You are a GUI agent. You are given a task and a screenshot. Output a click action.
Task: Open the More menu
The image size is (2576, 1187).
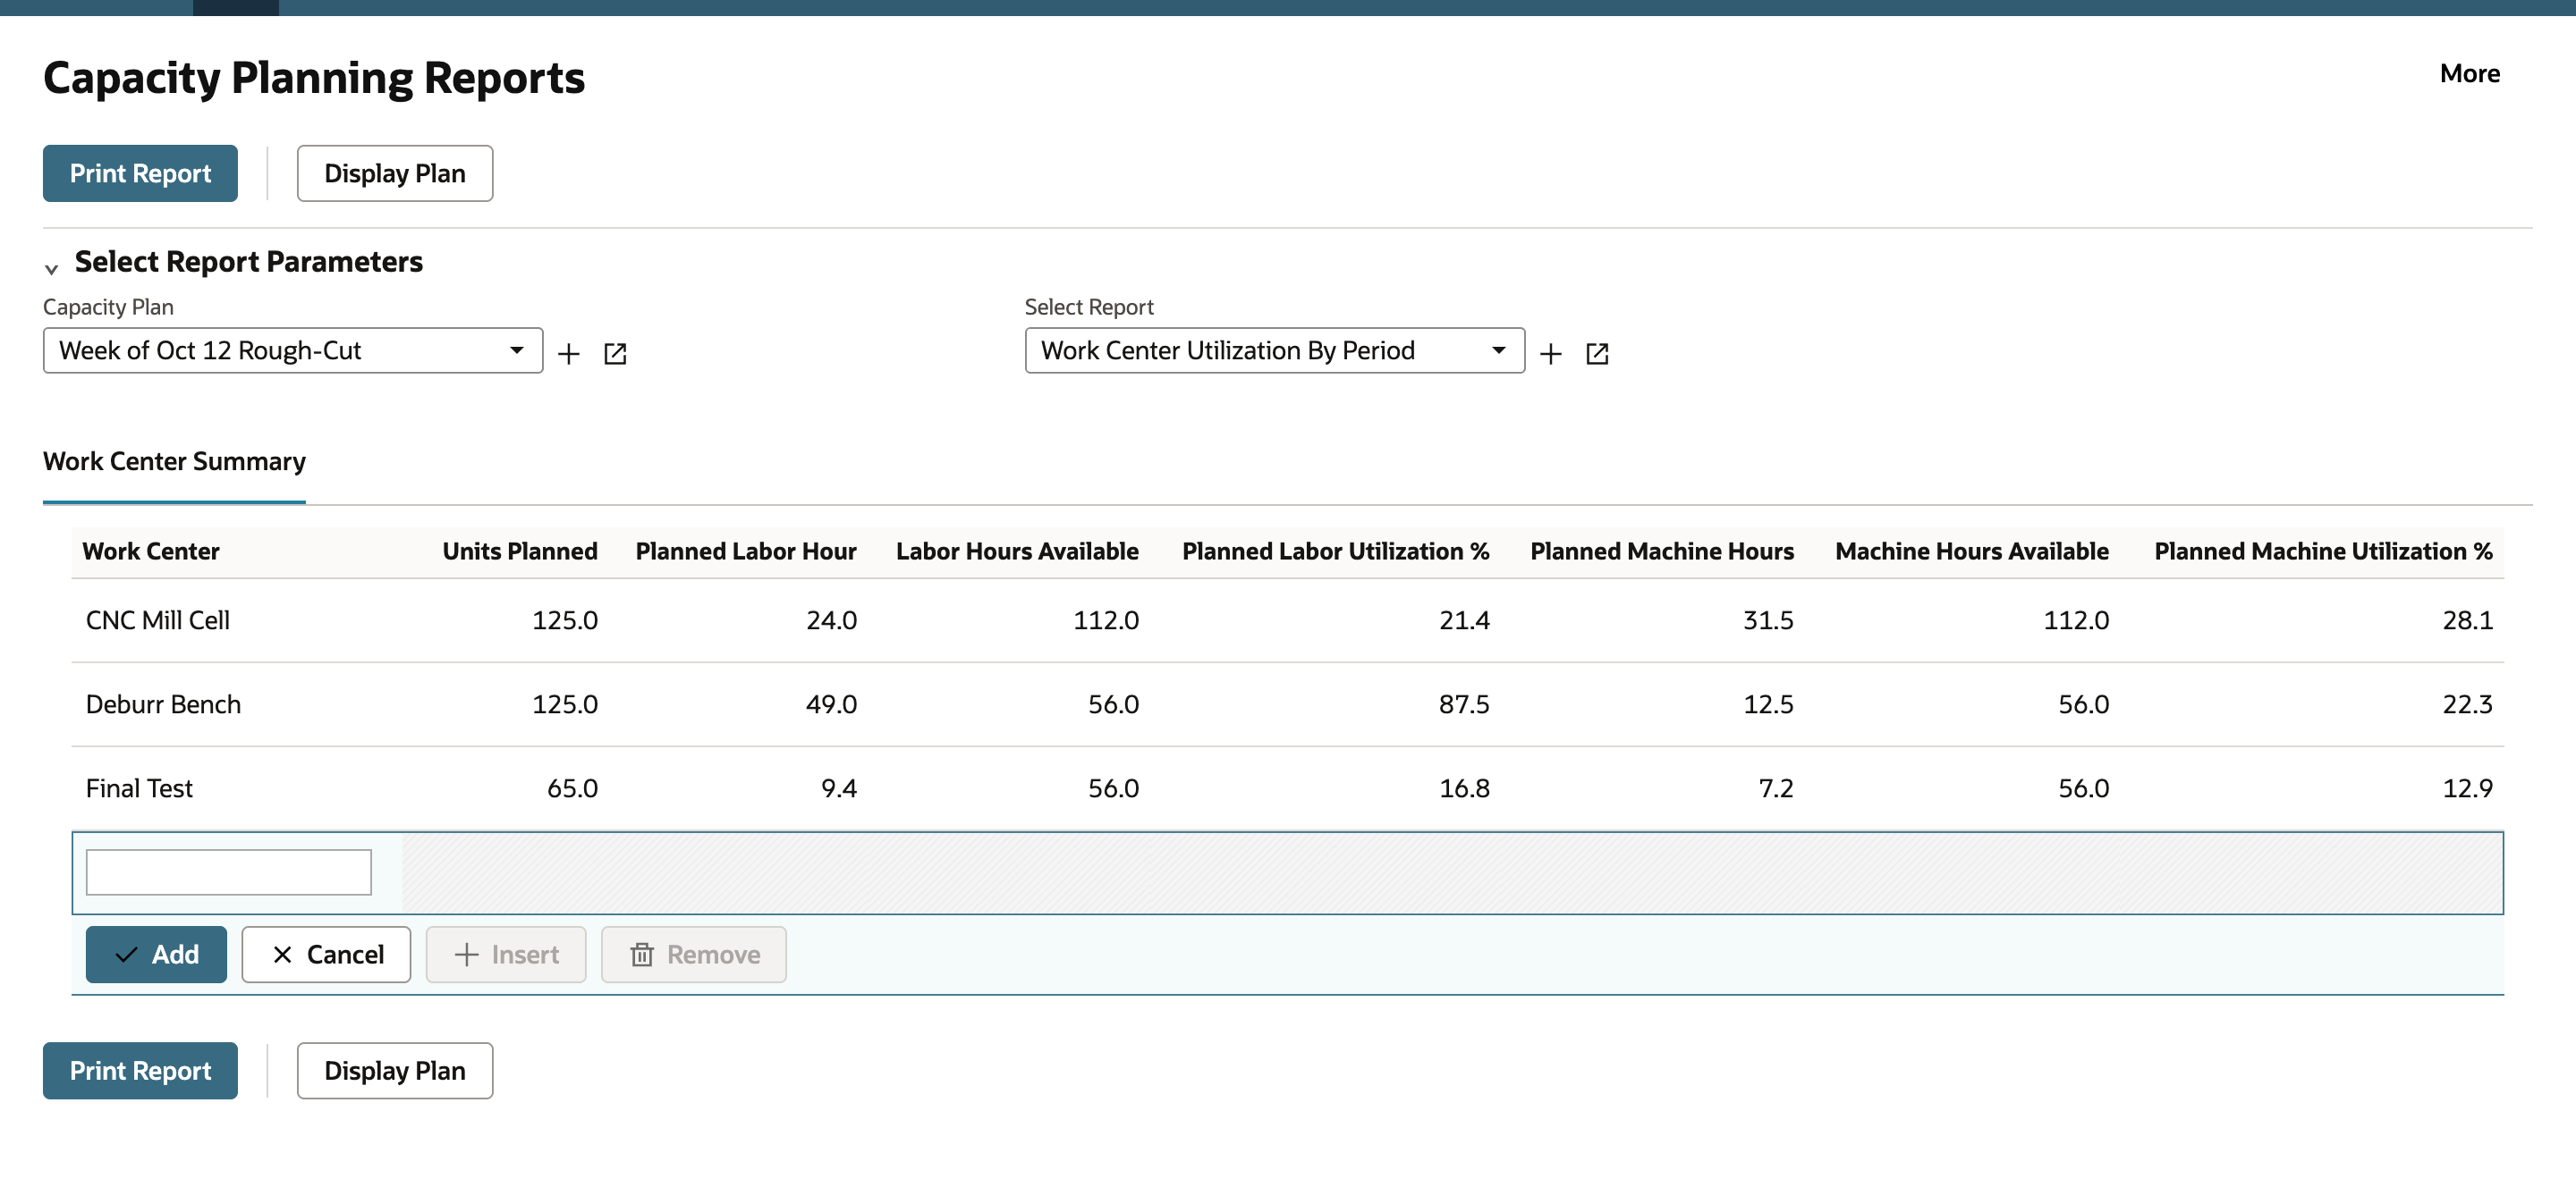pyautogui.click(x=2469, y=74)
